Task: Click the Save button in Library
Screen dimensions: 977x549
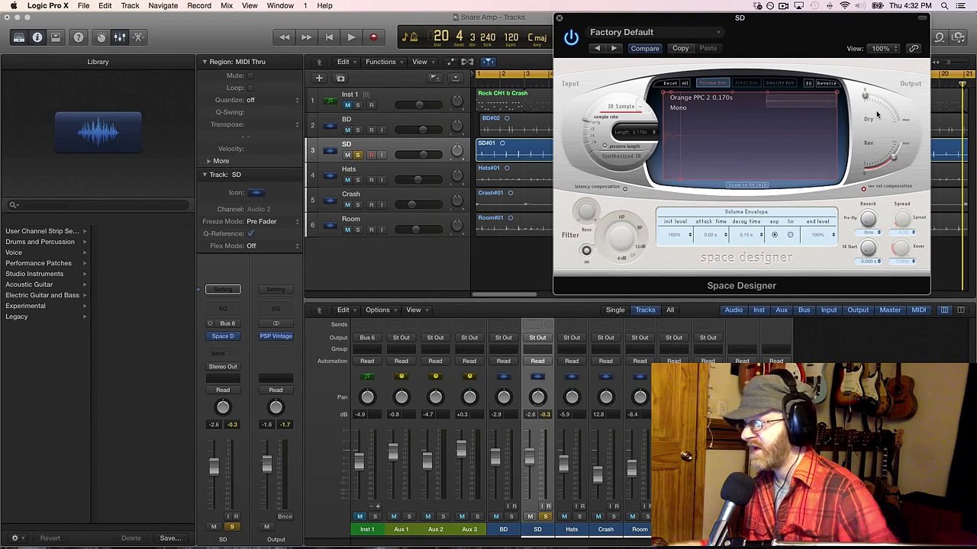Action: (x=170, y=538)
